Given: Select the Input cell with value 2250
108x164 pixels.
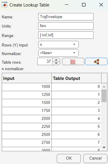Looking at the screenshot, I should [x=27, y=127].
